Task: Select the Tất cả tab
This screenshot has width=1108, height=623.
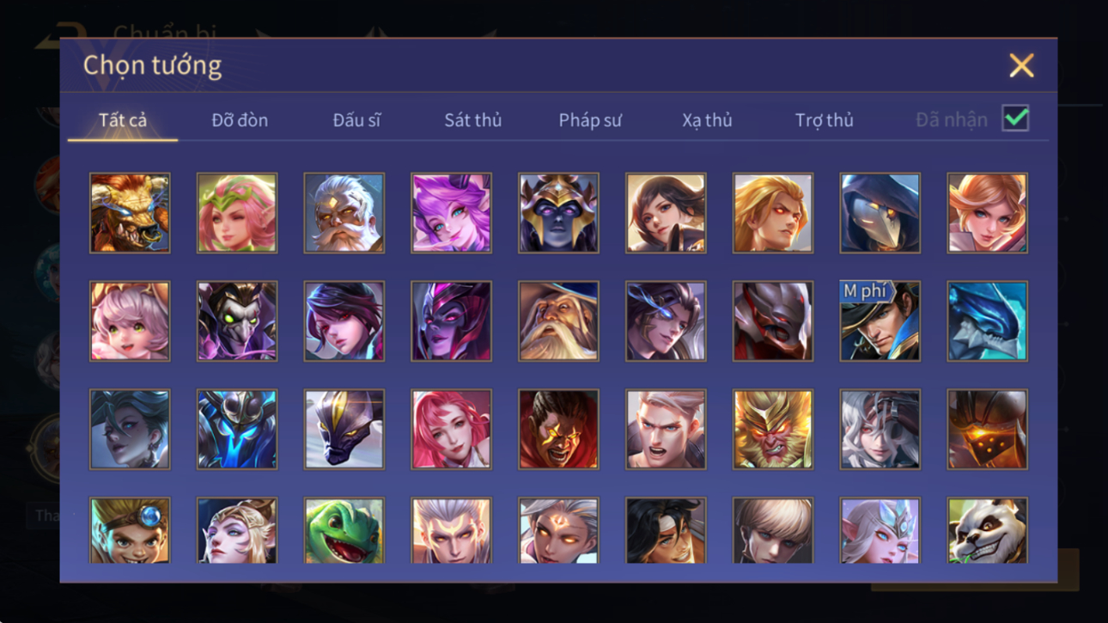Action: [123, 120]
